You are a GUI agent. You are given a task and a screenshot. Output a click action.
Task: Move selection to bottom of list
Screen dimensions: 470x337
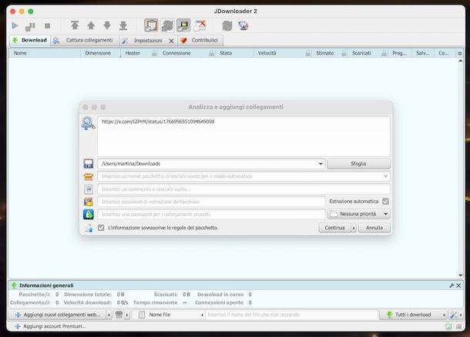click(123, 25)
